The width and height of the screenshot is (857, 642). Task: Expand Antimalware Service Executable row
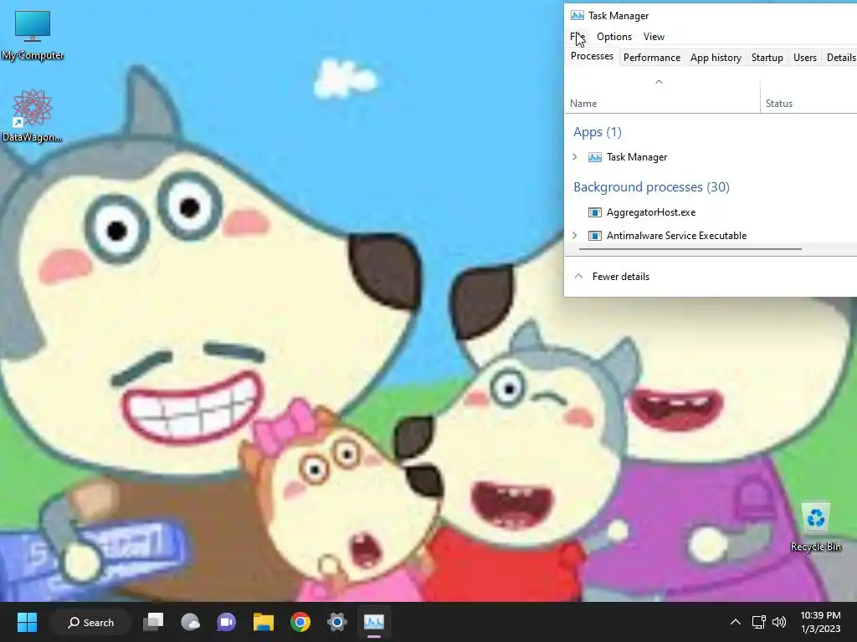574,235
